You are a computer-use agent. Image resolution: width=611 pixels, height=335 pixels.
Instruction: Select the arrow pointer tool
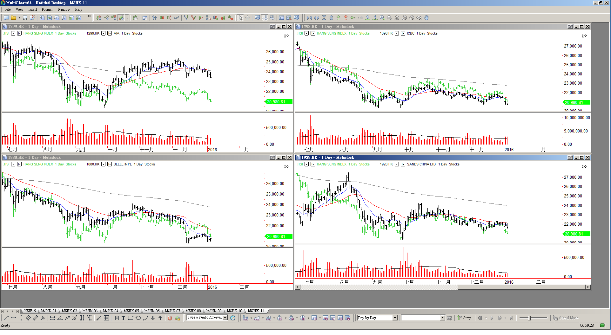pos(240,18)
